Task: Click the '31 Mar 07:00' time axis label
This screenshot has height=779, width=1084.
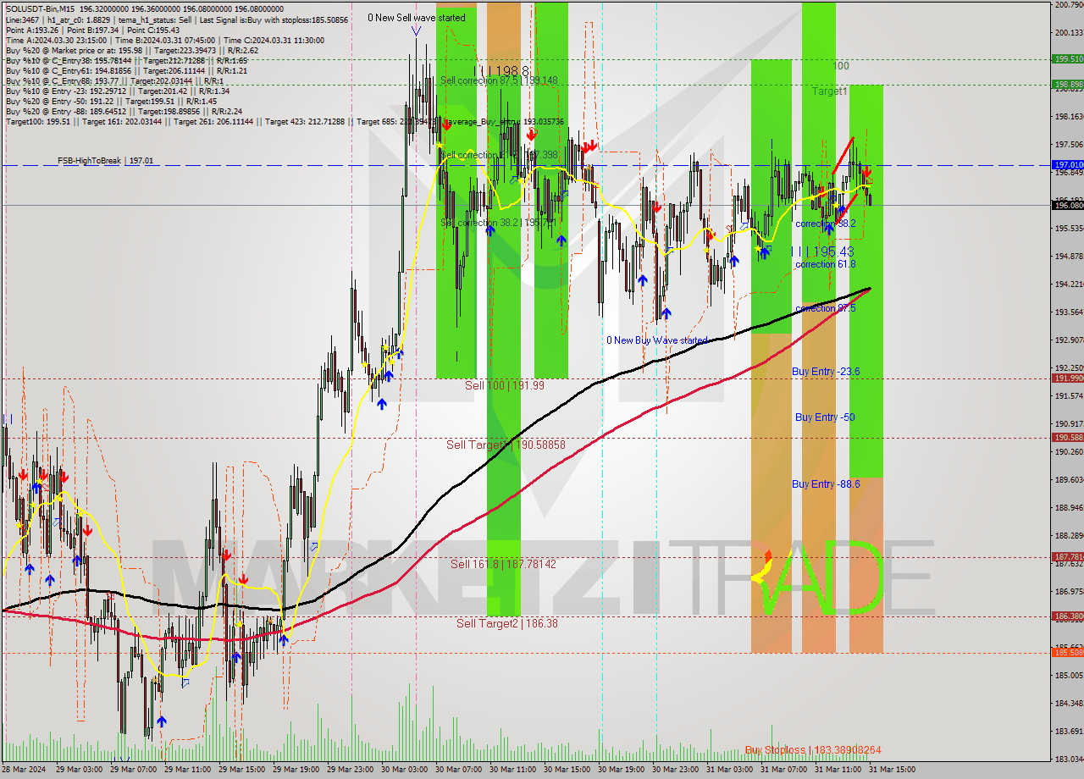Action: 783,770
